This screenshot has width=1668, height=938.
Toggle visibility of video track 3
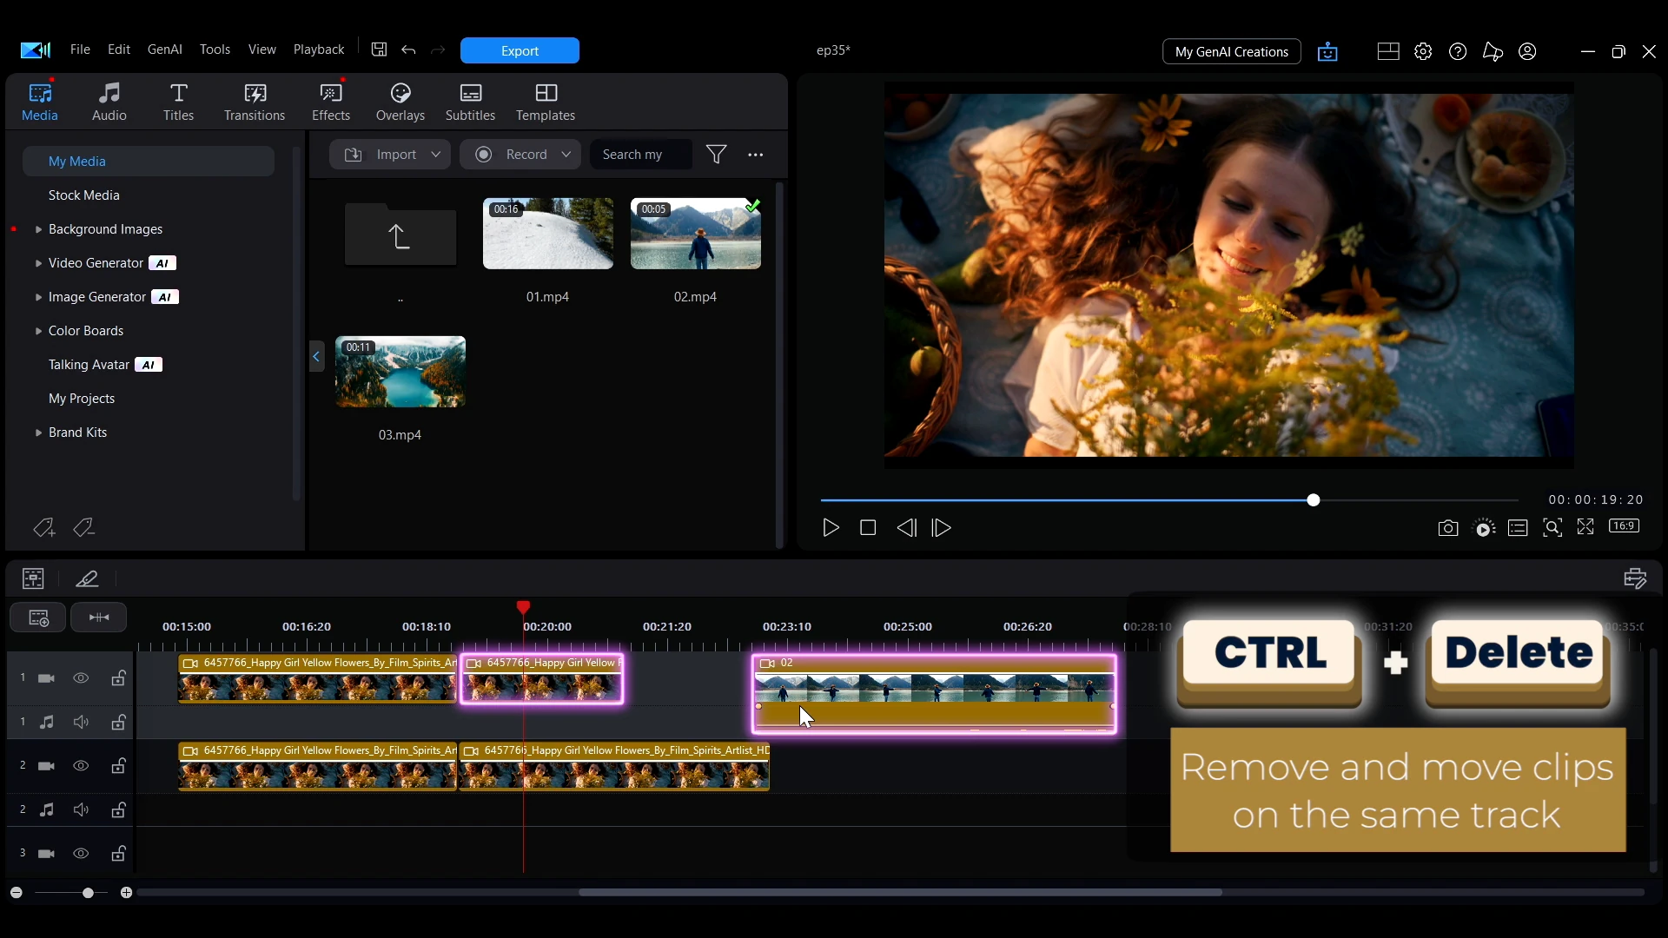(x=81, y=854)
